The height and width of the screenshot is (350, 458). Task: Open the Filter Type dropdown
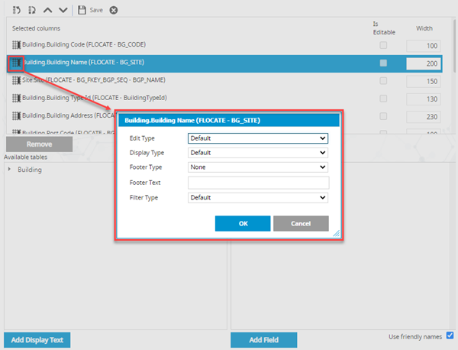(257, 197)
